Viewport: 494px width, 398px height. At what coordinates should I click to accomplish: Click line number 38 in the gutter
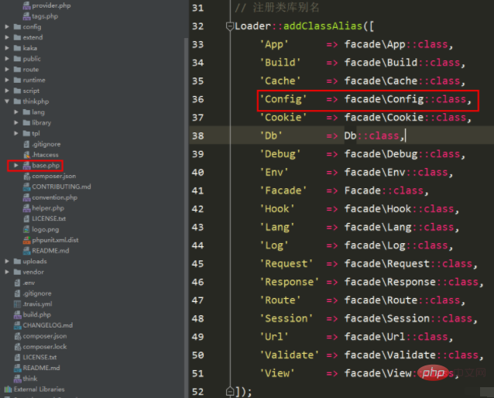(198, 136)
